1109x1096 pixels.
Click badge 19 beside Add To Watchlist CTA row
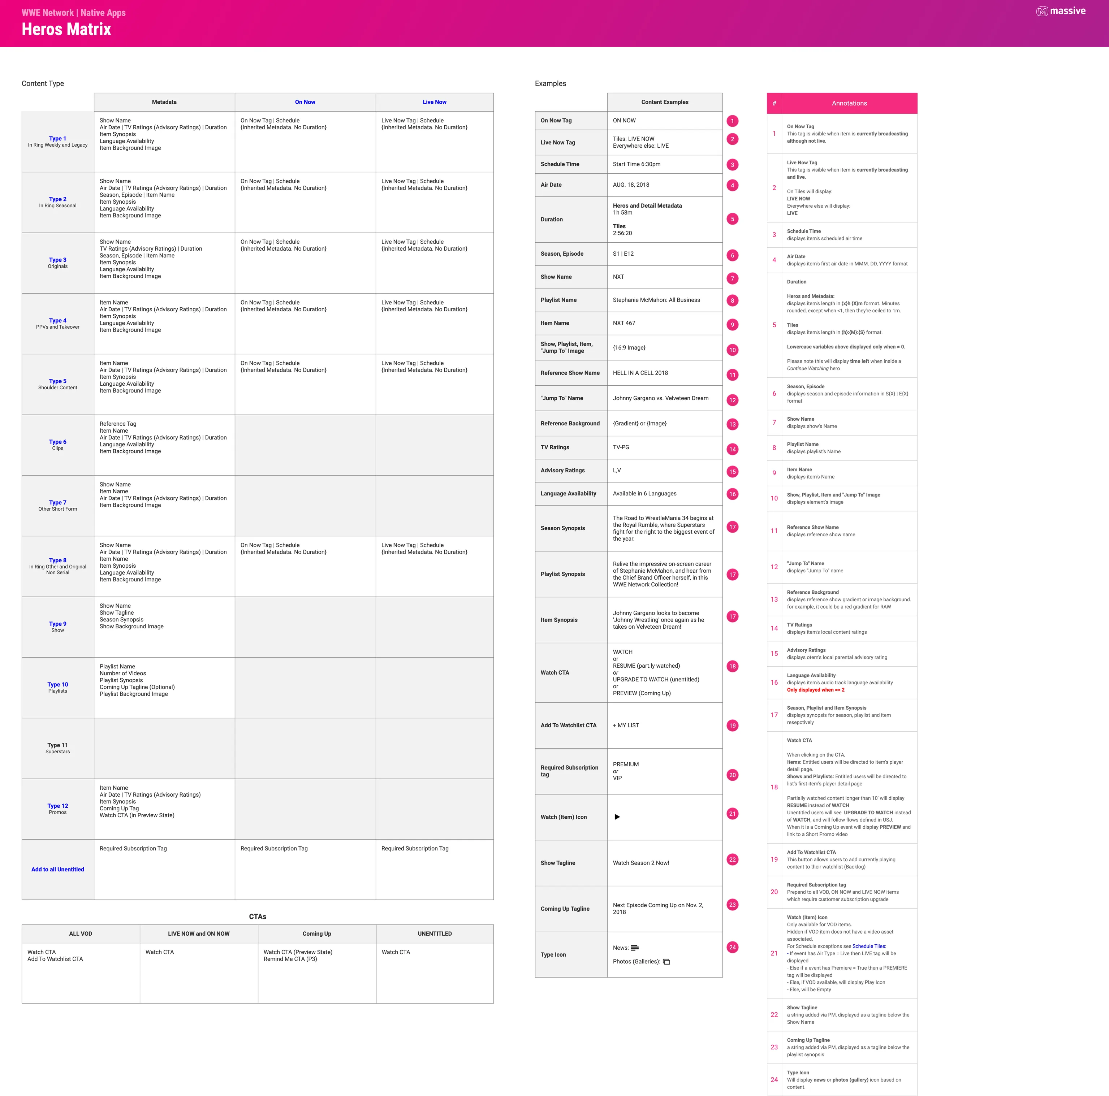pyautogui.click(x=733, y=725)
